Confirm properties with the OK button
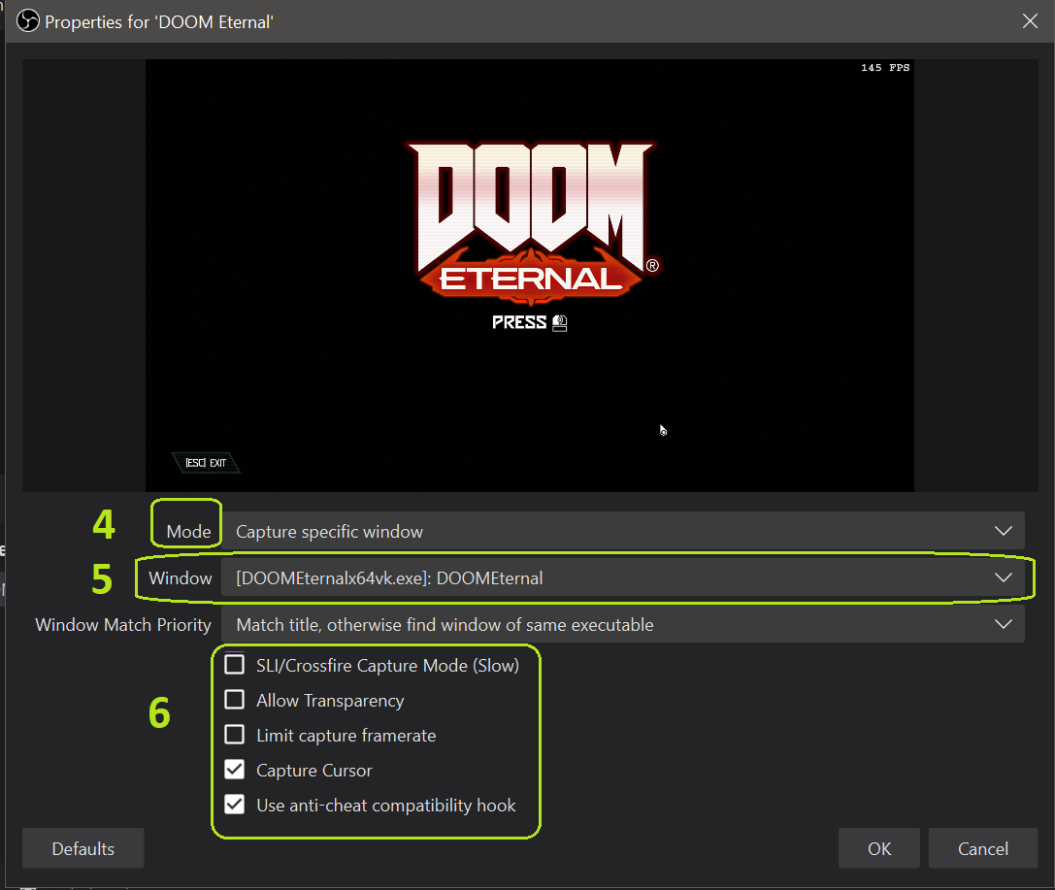 (x=878, y=848)
